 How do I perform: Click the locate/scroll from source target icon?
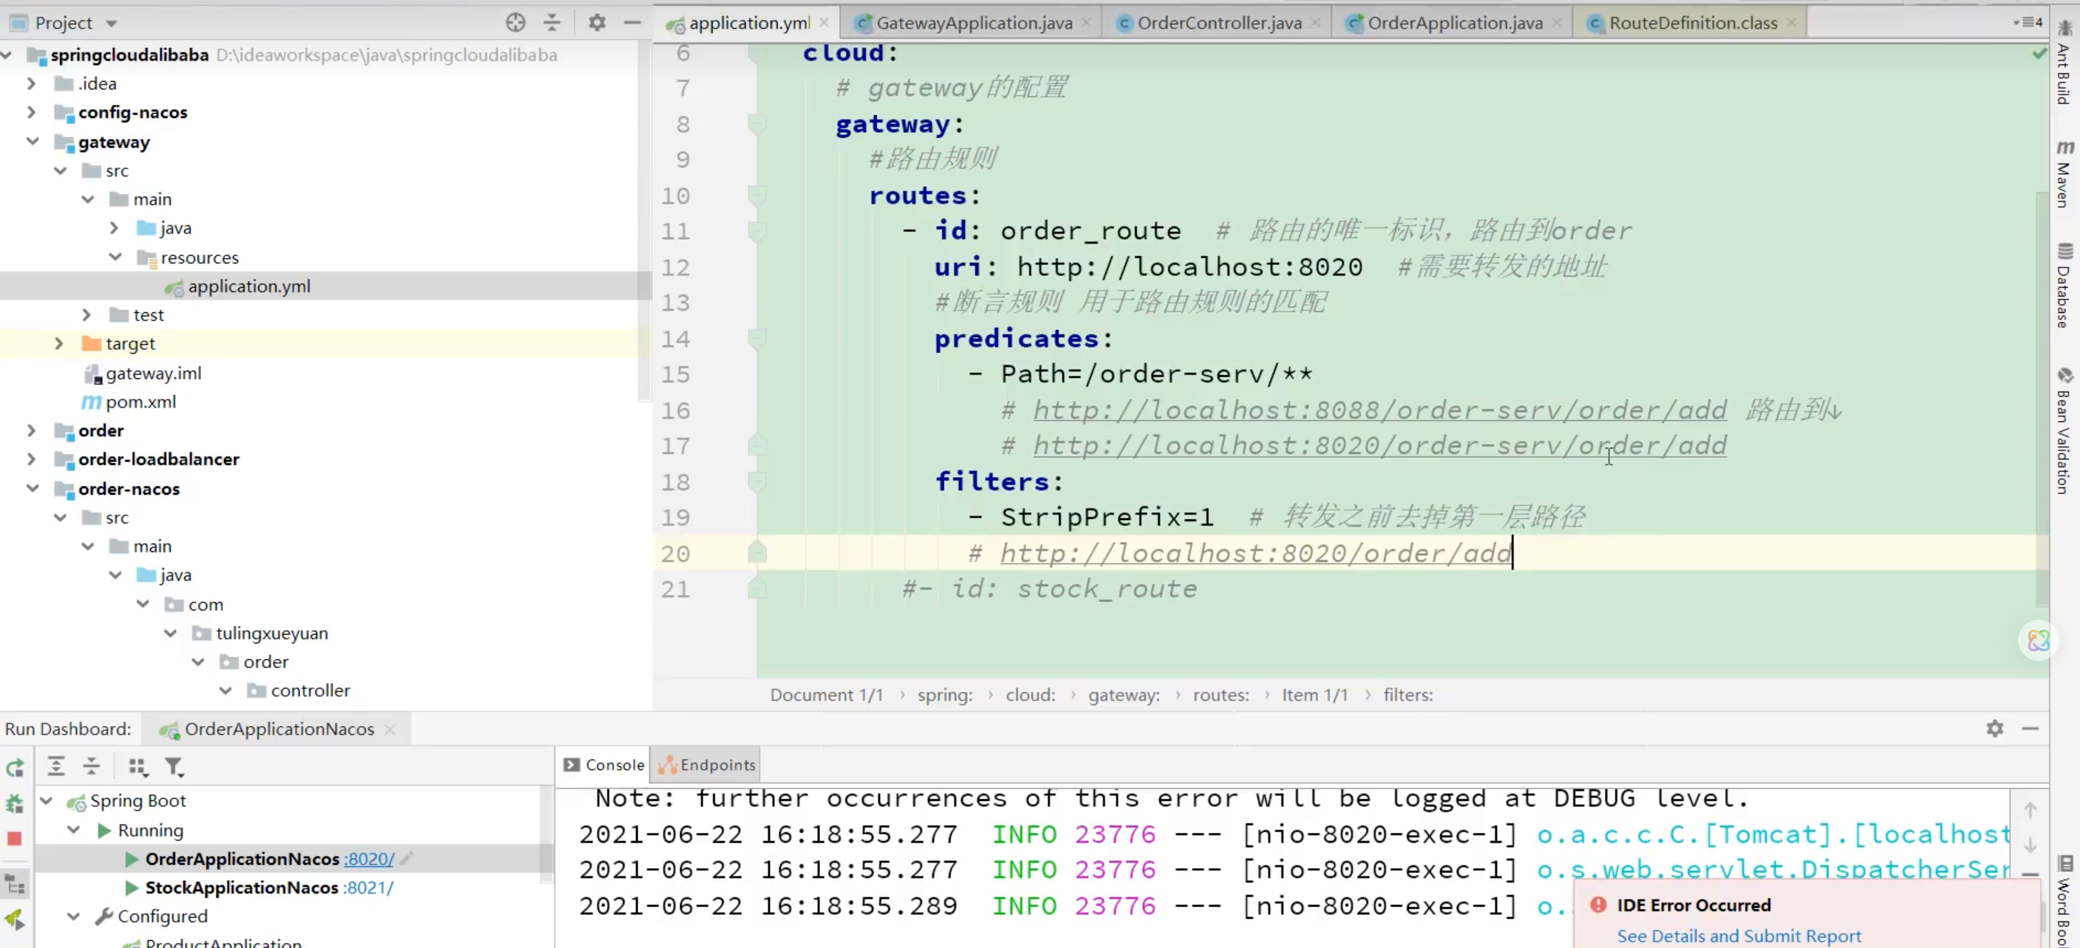(515, 23)
